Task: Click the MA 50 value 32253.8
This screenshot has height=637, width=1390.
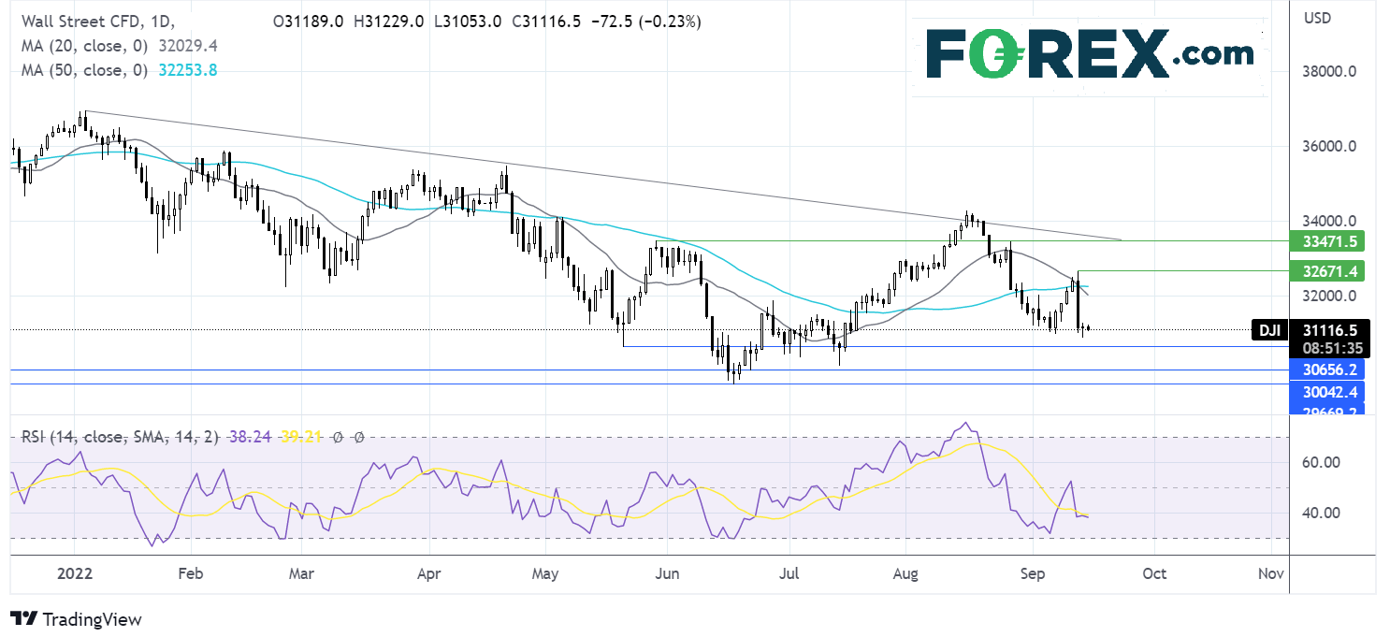Action: click(187, 69)
